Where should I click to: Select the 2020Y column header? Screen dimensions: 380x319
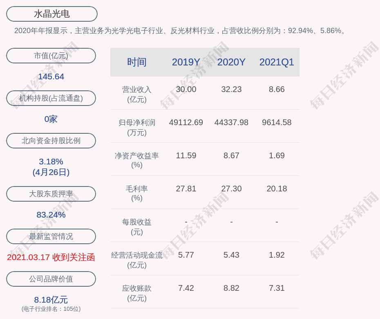[231, 62]
